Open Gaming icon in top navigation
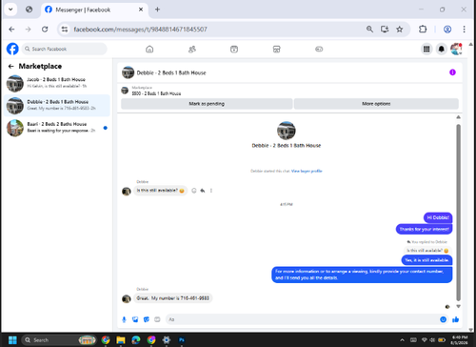The image size is (476, 347). (x=319, y=49)
